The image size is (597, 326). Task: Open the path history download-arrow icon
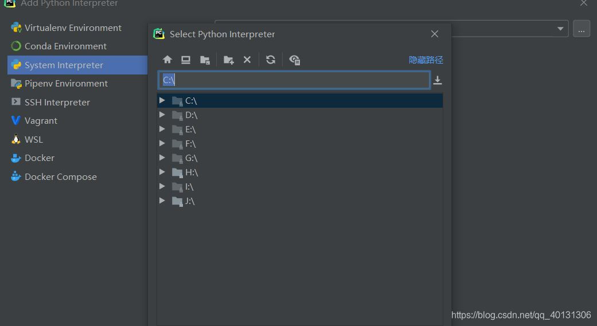pos(438,80)
